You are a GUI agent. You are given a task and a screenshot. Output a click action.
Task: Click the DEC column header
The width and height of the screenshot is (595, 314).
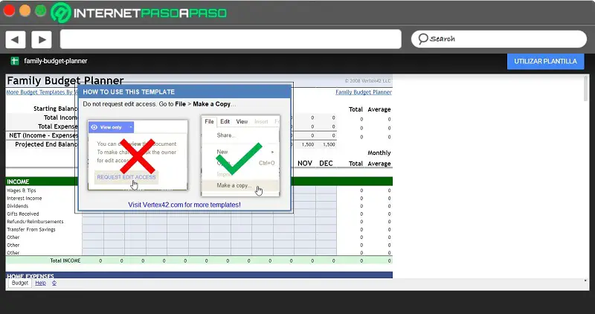[326, 163]
